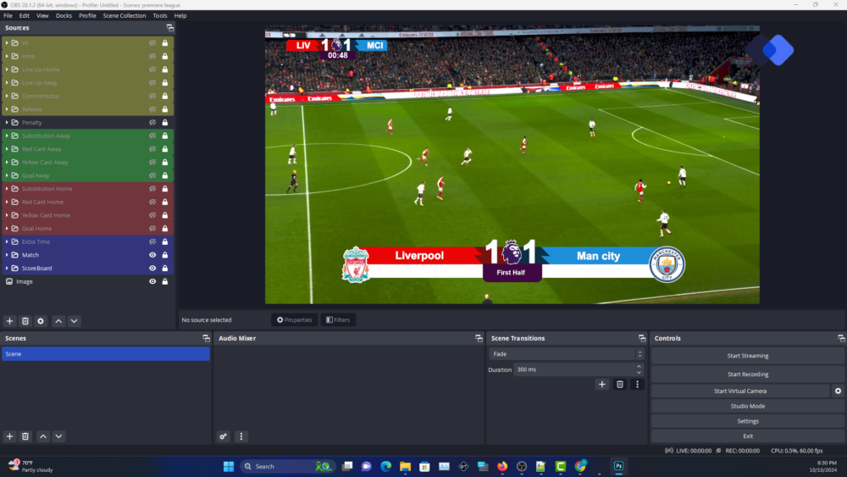
Task: Open the View menu
Action: tap(42, 15)
